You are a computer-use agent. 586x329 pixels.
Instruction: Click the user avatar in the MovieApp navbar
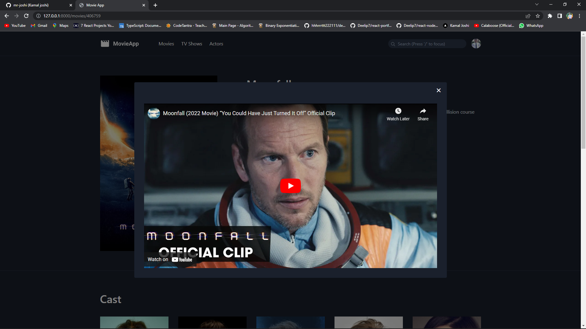476,44
